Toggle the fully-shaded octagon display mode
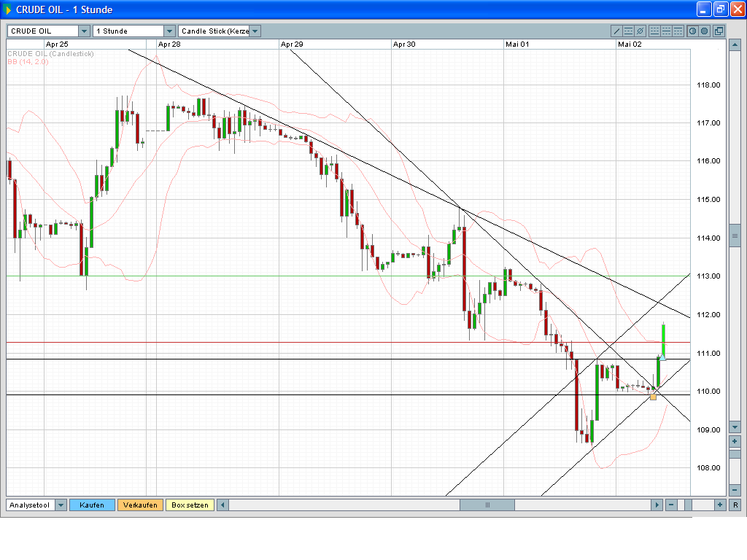The width and height of the screenshot is (747, 560). pyautogui.click(x=704, y=31)
